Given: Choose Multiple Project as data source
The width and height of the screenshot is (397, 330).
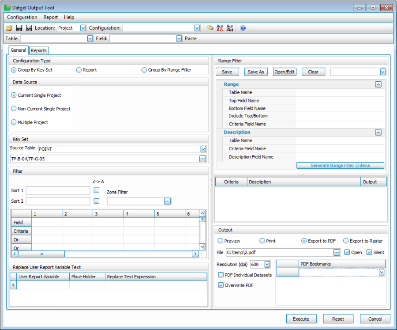Looking at the screenshot, I should tap(14, 122).
